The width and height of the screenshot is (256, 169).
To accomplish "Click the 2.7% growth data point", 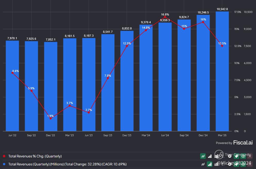I will pos(89,112).
